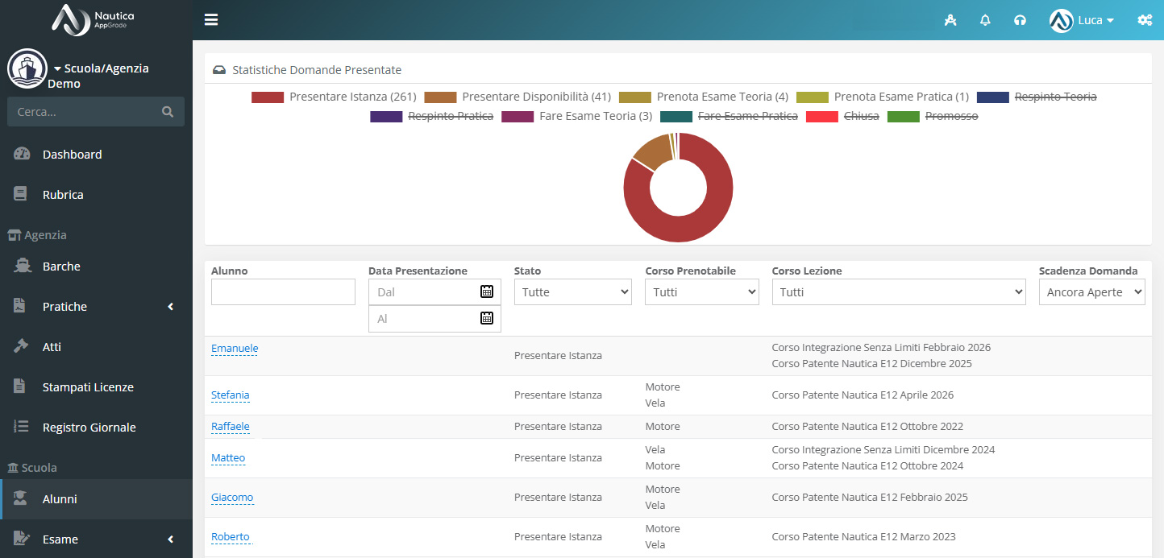Open the Scadenza Domanda dropdown
This screenshot has height=558, width=1164.
pos(1092,292)
